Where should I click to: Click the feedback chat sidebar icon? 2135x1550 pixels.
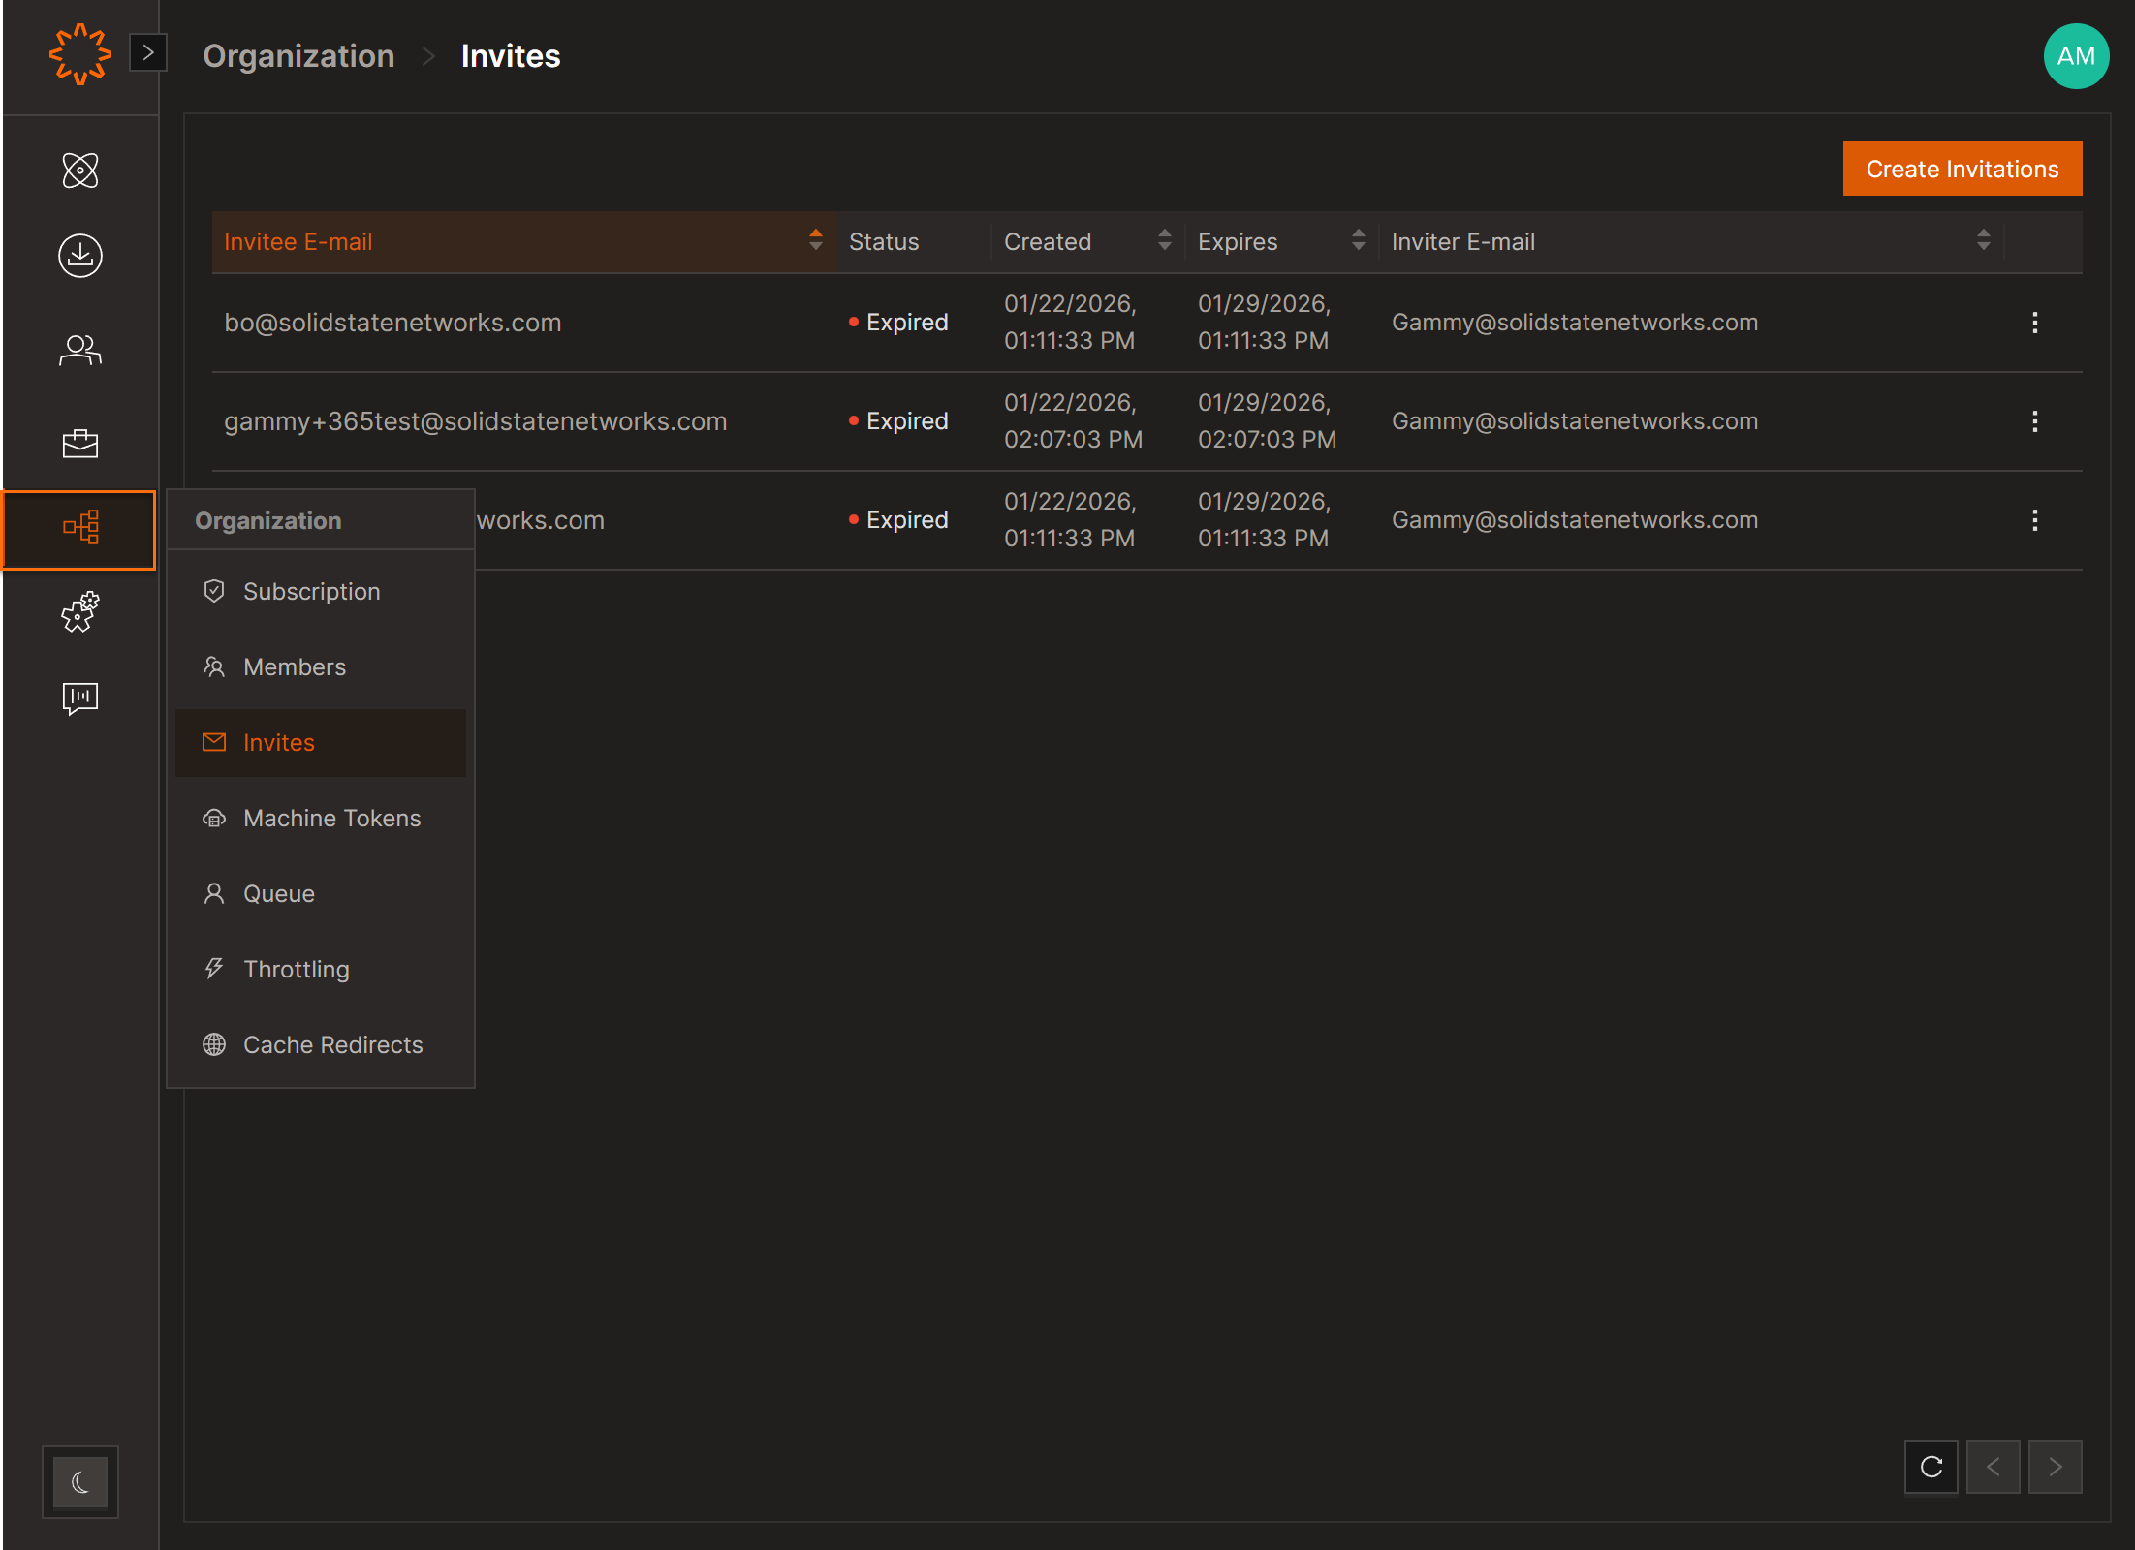[x=80, y=697]
